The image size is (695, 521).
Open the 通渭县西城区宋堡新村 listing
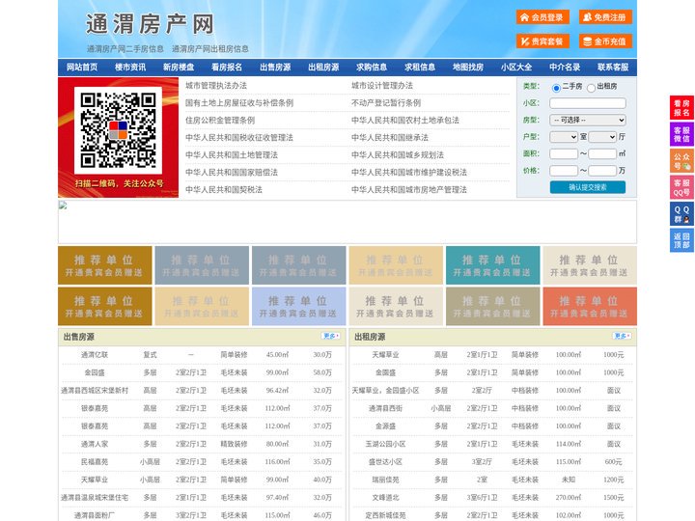[95, 391]
